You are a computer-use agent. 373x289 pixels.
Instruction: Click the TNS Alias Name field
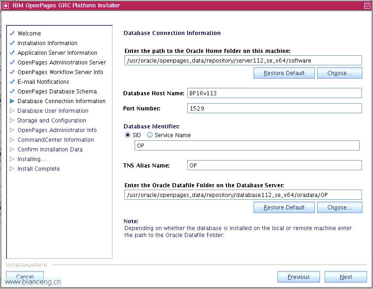pyautogui.click(x=274, y=165)
